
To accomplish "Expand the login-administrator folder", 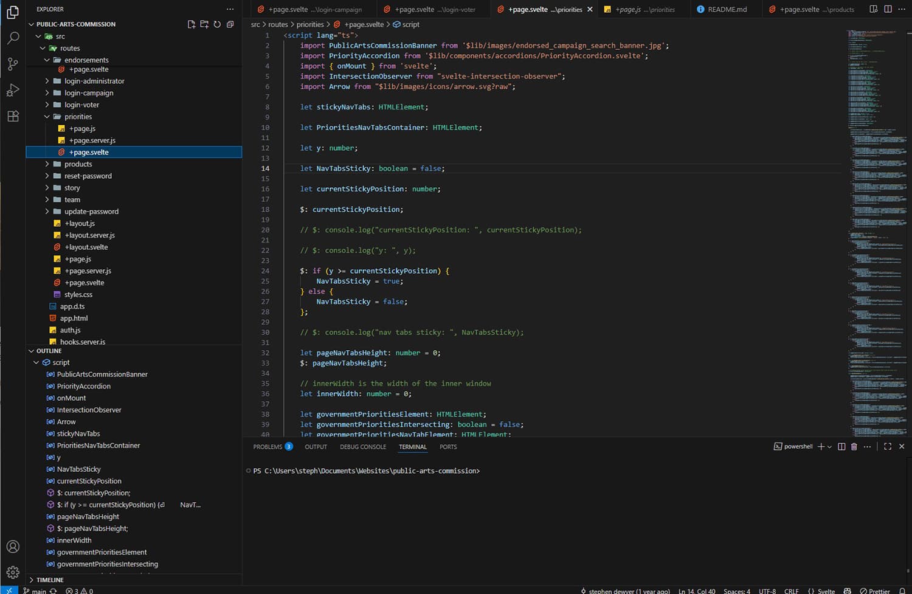I will tap(94, 81).
